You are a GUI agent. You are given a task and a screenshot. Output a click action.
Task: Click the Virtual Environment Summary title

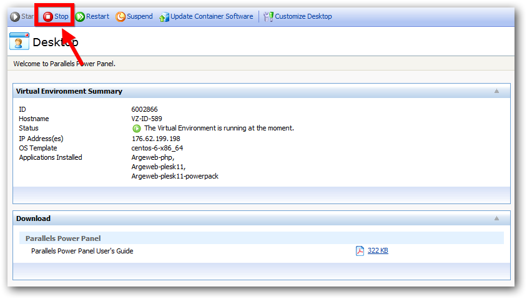click(x=69, y=91)
